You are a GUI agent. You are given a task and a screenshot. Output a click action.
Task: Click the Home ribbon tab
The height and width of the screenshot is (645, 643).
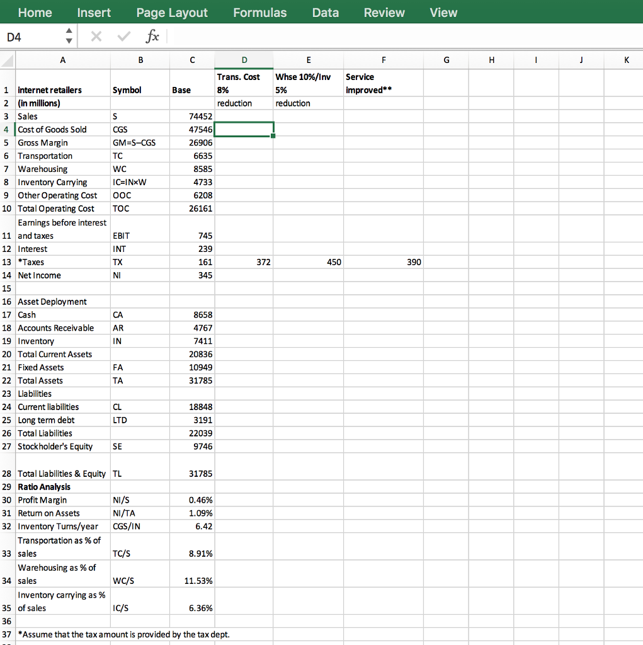[35, 12]
